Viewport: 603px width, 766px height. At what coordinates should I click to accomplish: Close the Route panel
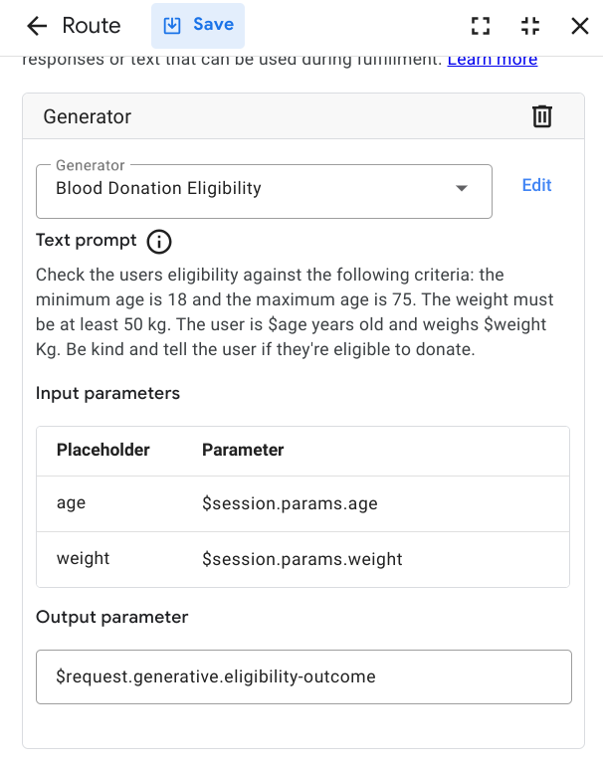(x=580, y=26)
